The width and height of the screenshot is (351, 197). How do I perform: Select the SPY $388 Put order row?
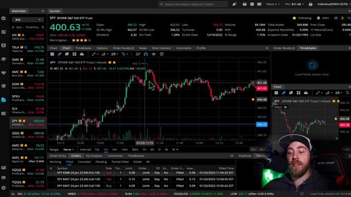point(141,173)
